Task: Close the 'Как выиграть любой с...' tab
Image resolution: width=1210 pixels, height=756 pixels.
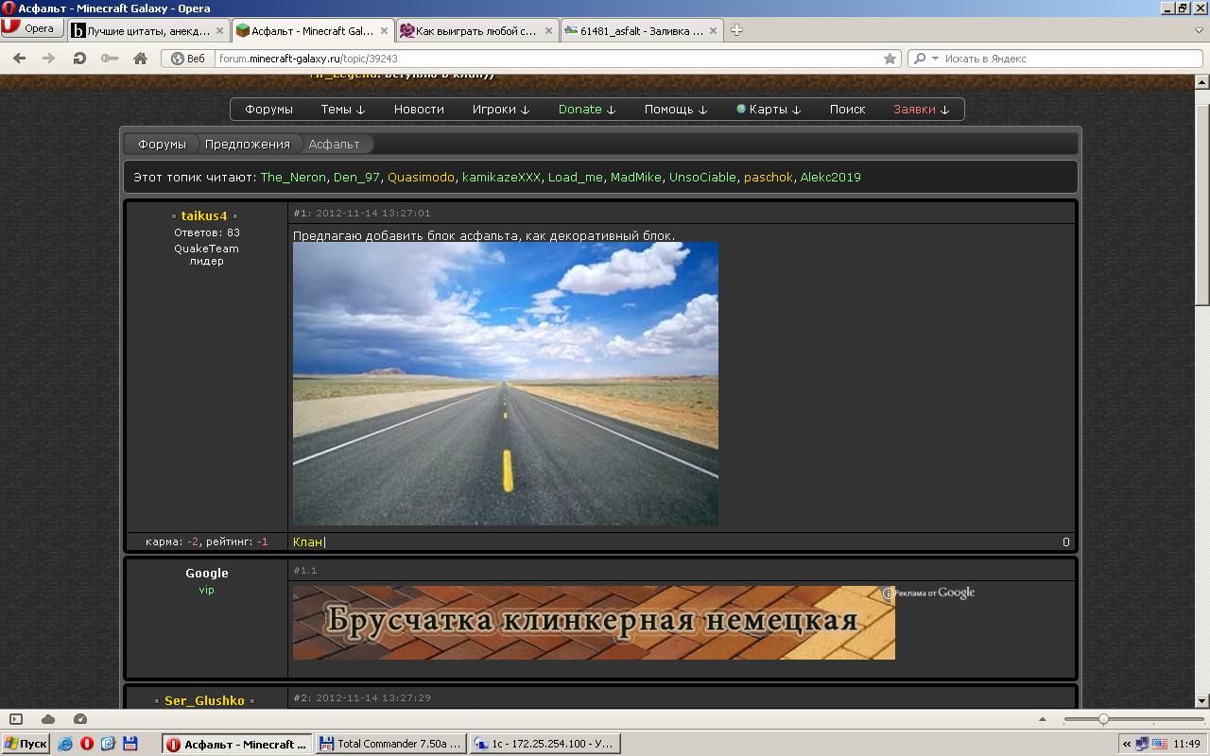Action: pos(548,30)
